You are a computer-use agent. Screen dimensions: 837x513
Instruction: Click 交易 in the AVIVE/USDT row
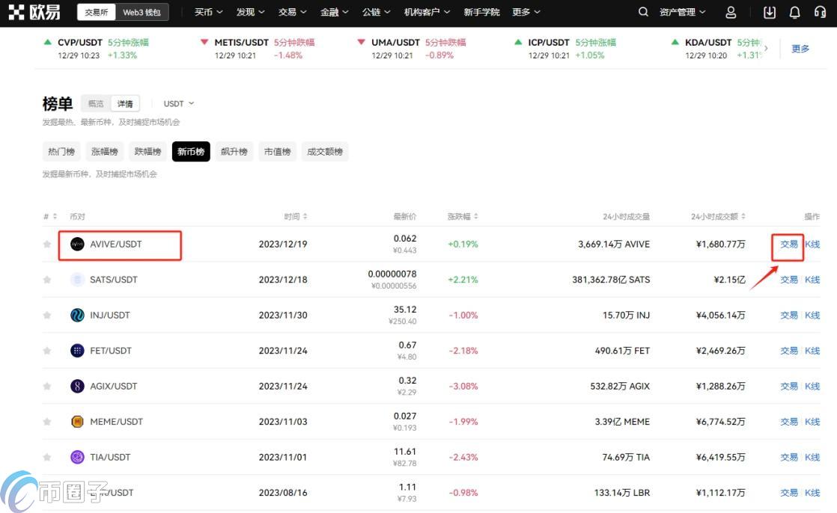(x=789, y=245)
